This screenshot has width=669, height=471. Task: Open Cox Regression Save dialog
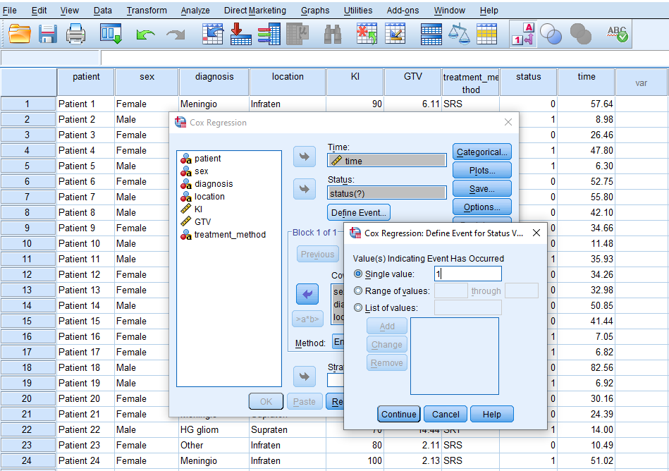(481, 188)
